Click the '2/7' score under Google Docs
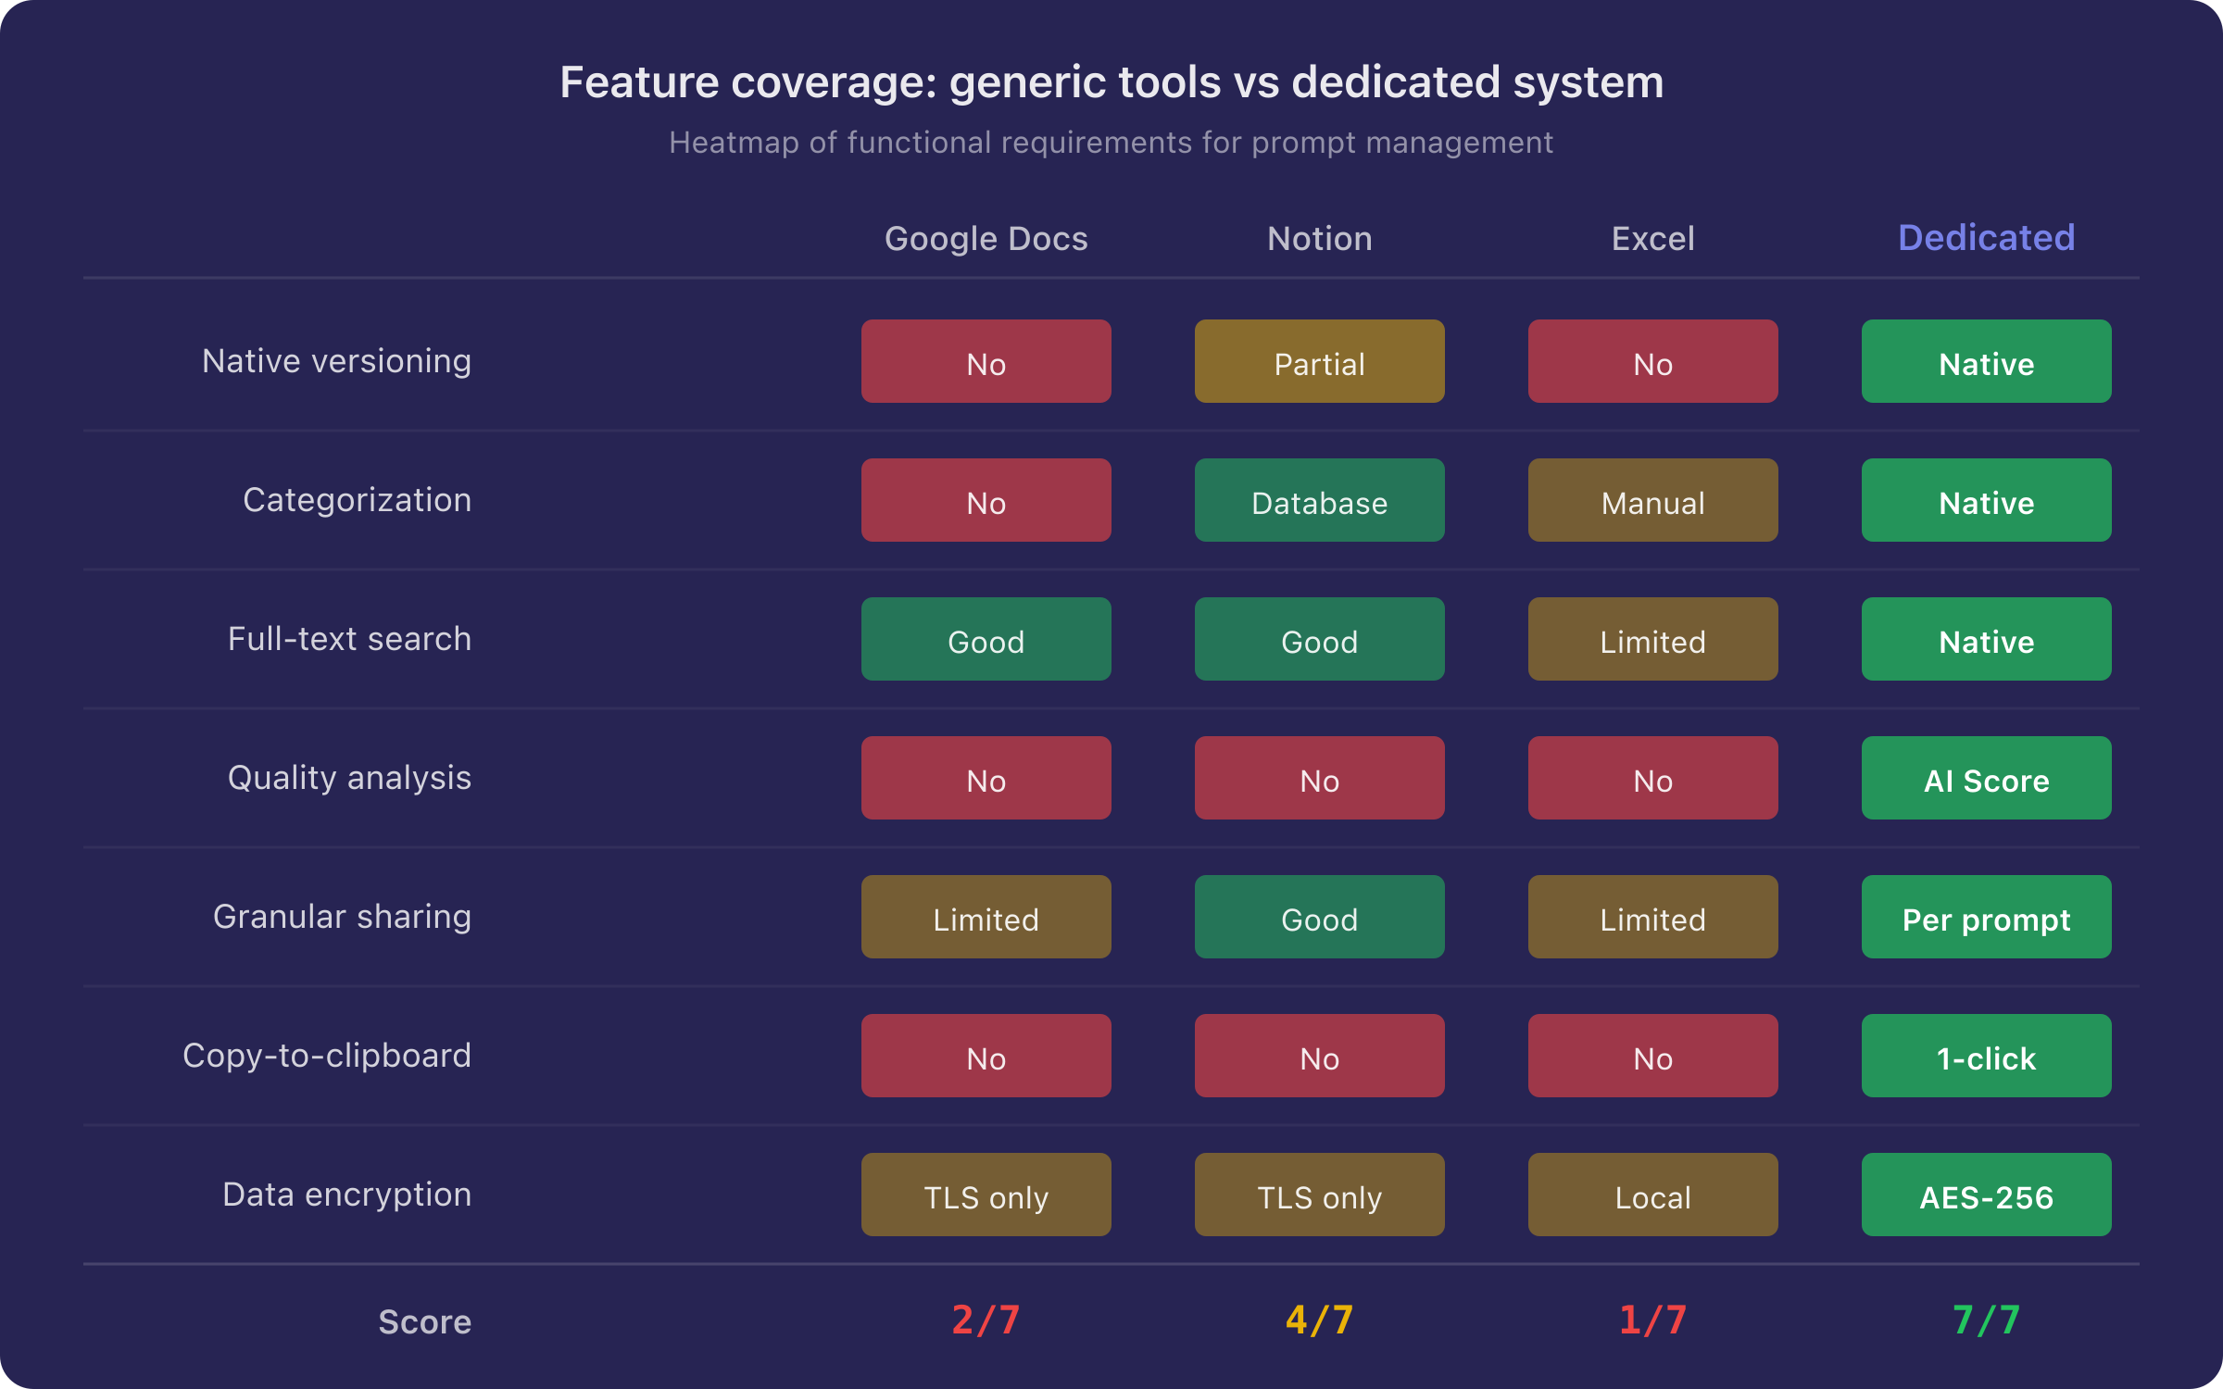 coord(986,1321)
